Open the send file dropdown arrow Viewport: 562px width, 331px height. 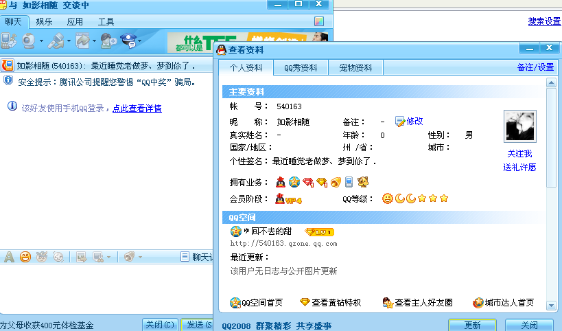pyautogui.click(x=94, y=41)
